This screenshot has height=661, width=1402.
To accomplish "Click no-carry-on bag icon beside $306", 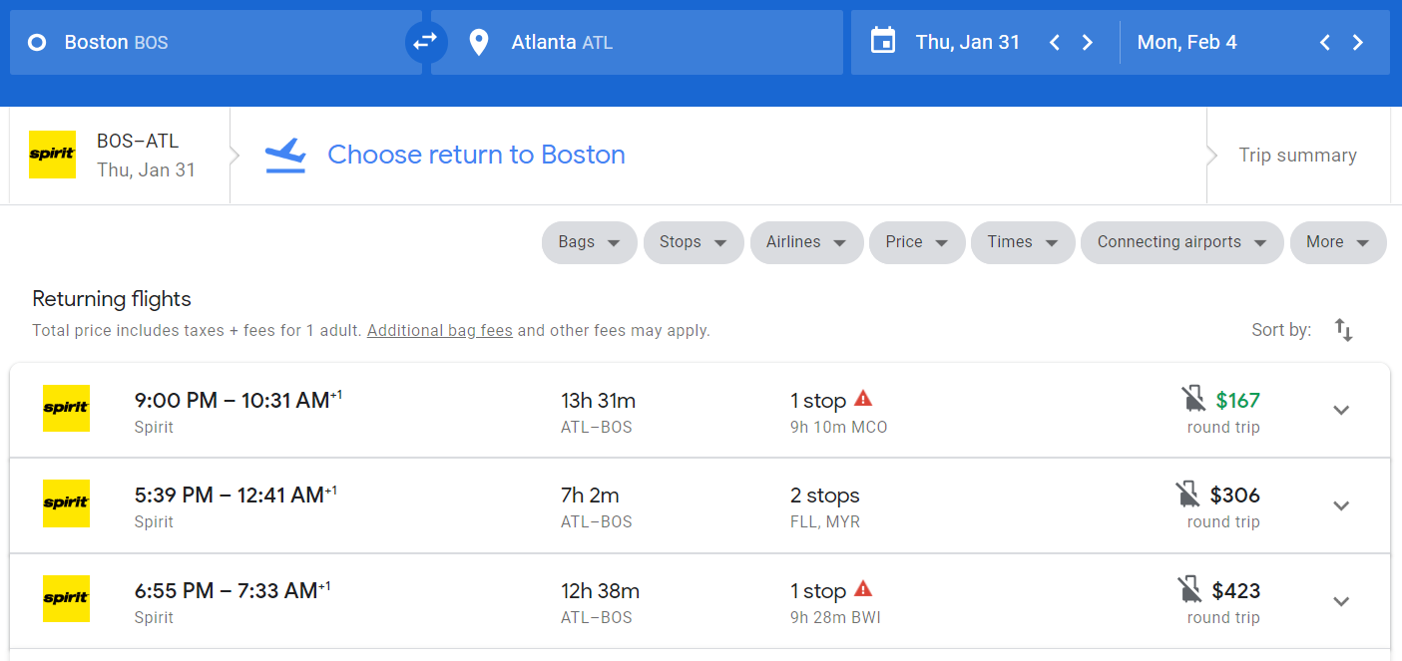I will pos(1187,495).
